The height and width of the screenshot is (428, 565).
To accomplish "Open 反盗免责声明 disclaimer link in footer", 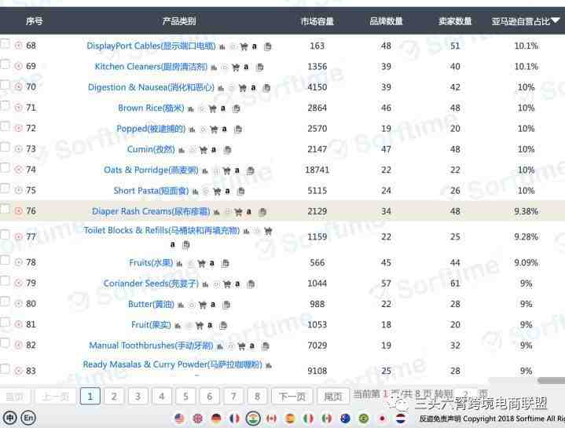I will 440,419.
